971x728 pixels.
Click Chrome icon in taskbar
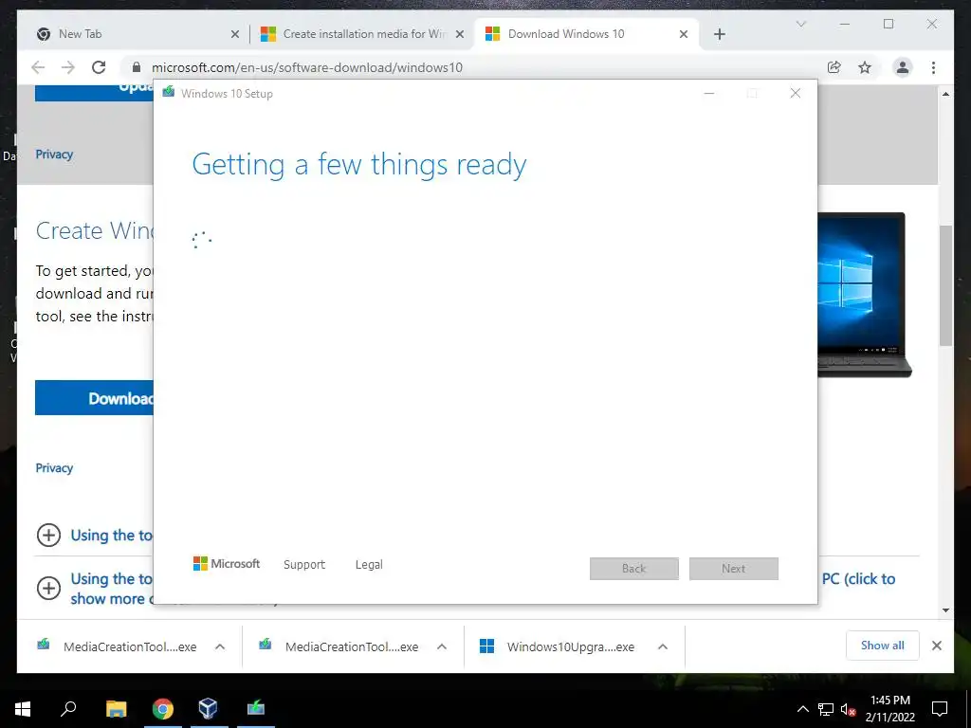pyautogui.click(x=163, y=708)
